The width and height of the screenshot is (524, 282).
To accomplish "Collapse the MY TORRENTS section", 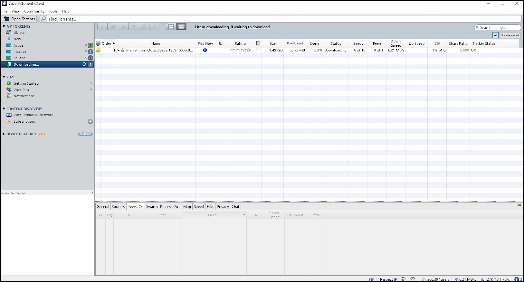I will tap(4, 26).
